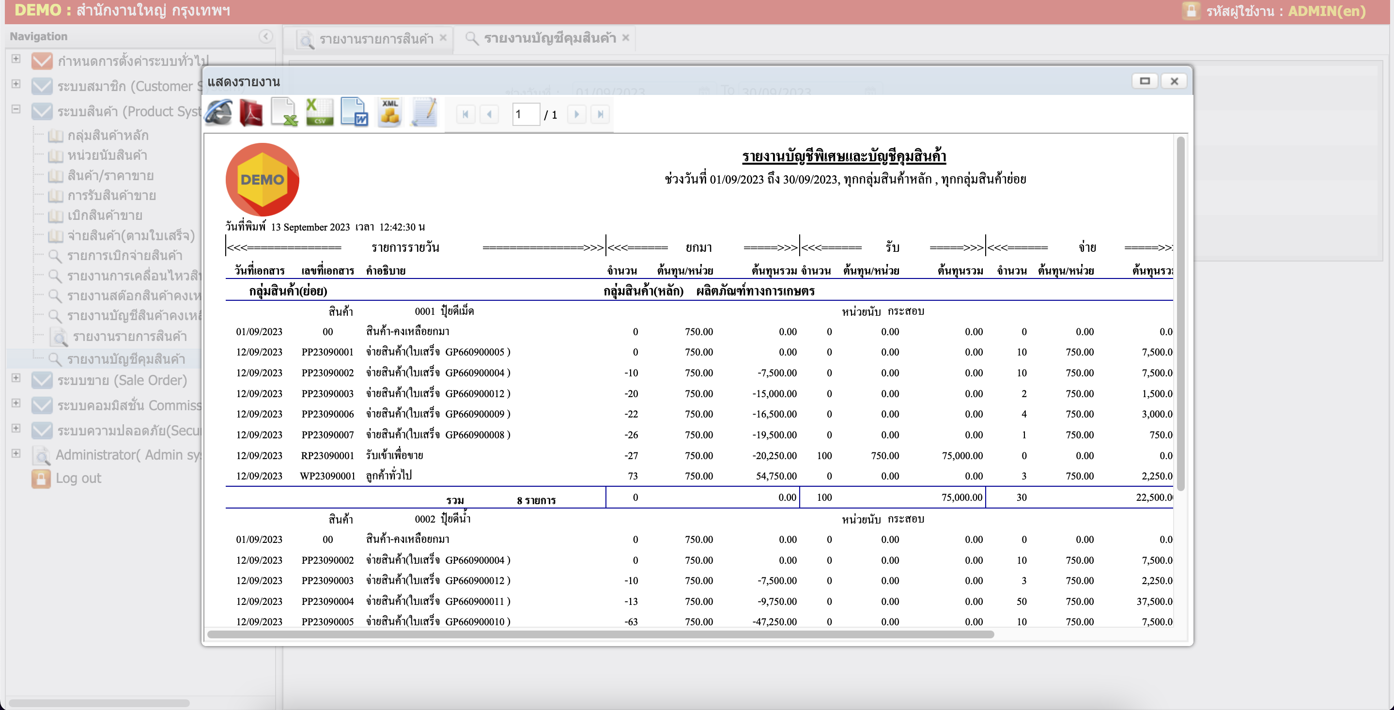Go to next report page
The height and width of the screenshot is (710, 1394).
pos(576,114)
